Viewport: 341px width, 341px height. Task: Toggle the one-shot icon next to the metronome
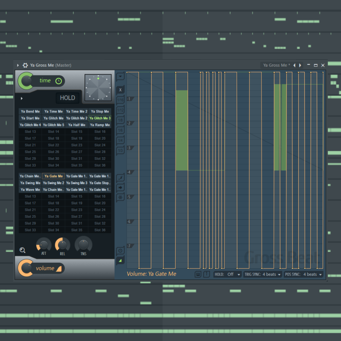[x=206, y=274]
